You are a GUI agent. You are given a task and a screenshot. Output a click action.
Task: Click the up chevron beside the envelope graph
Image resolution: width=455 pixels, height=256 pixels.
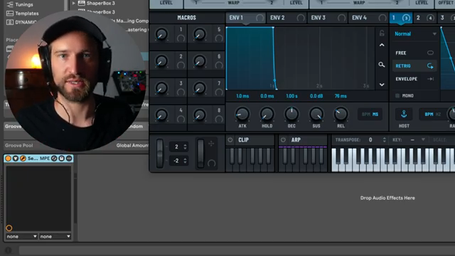point(382,46)
